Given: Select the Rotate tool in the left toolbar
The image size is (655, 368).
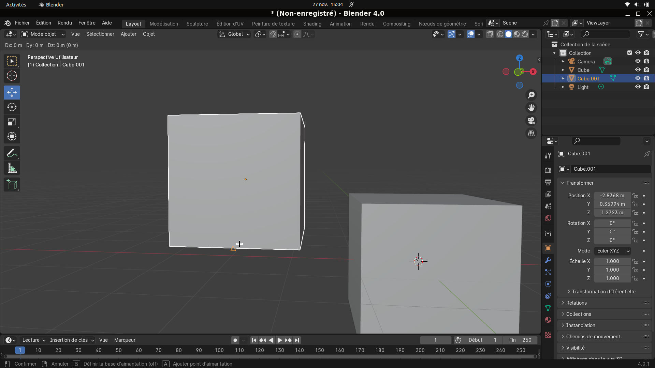Looking at the screenshot, I should tap(12, 107).
